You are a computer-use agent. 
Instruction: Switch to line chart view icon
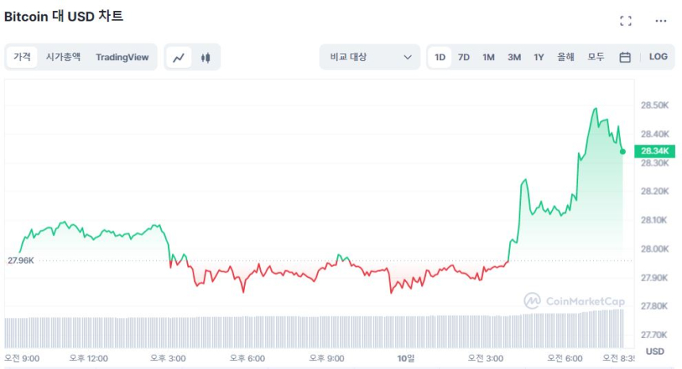click(x=179, y=57)
